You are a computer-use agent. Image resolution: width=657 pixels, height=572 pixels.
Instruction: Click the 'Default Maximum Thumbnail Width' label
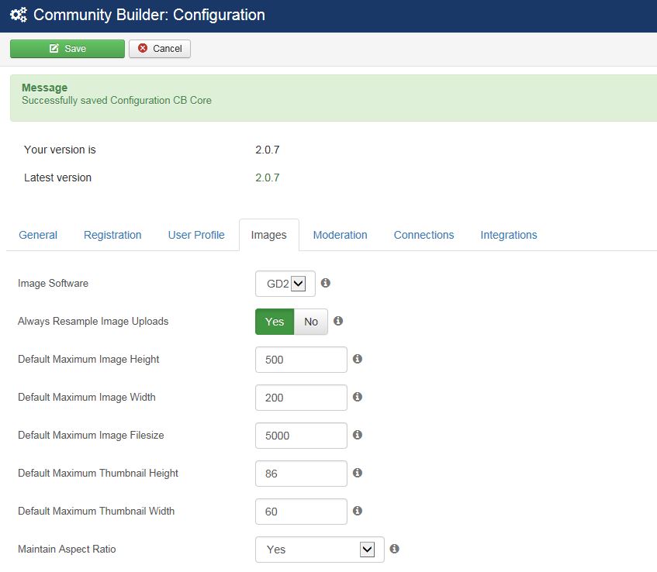click(x=96, y=511)
